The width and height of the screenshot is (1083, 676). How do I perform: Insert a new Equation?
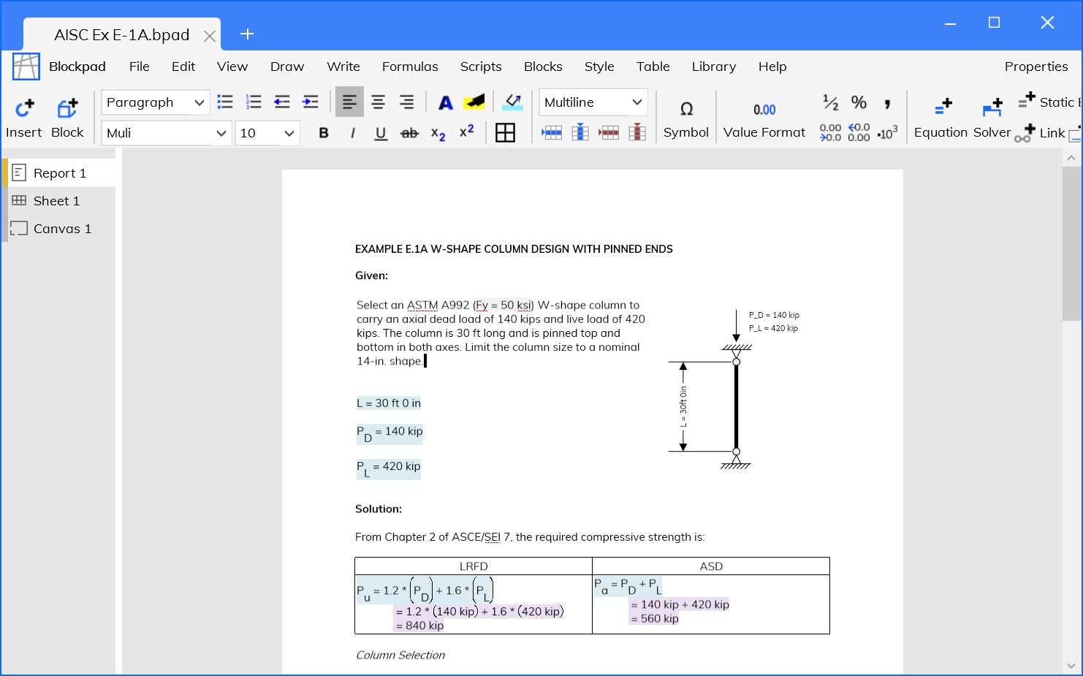[943, 108]
